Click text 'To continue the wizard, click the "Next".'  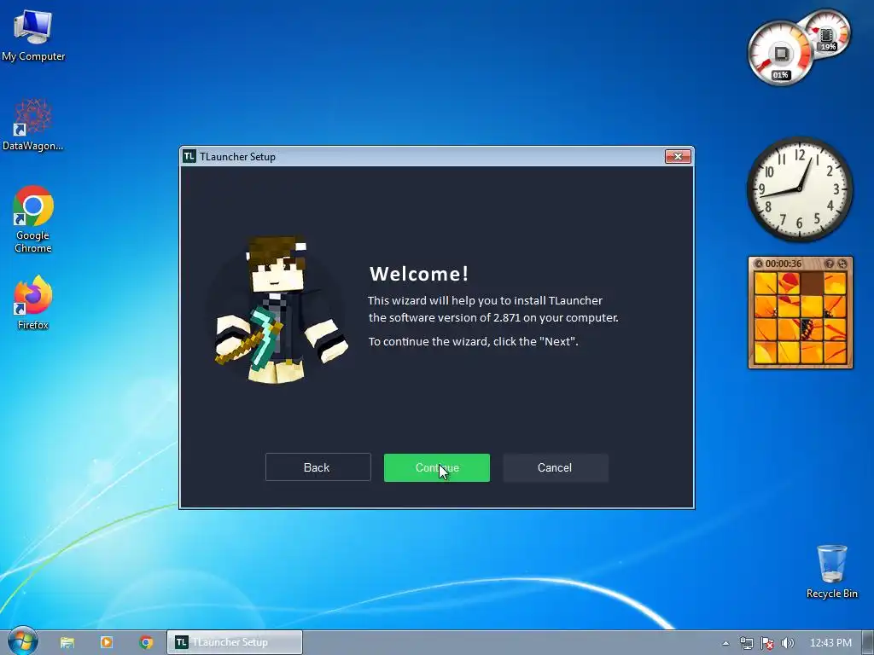coord(473,341)
